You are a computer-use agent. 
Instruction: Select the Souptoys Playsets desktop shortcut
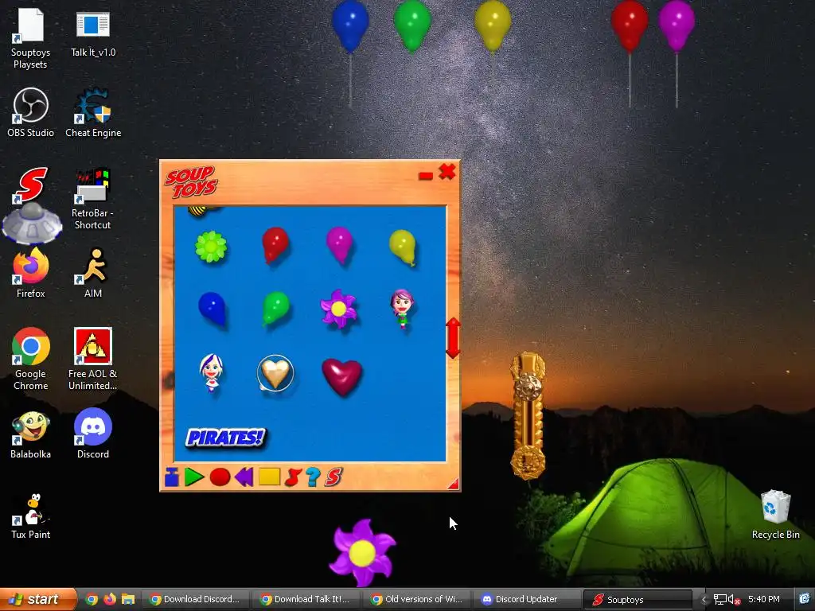pyautogui.click(x=30, y=39)
